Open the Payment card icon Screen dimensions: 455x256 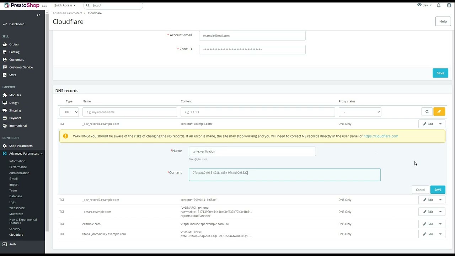click(5, 118)
